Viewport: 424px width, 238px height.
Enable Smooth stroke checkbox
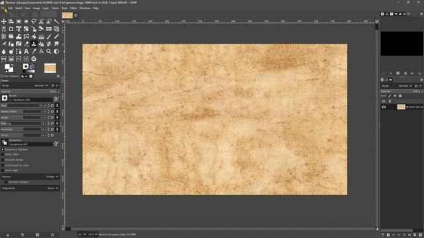(3, 160)
